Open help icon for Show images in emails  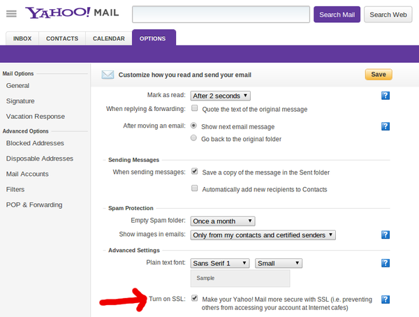tap(385, 235)
